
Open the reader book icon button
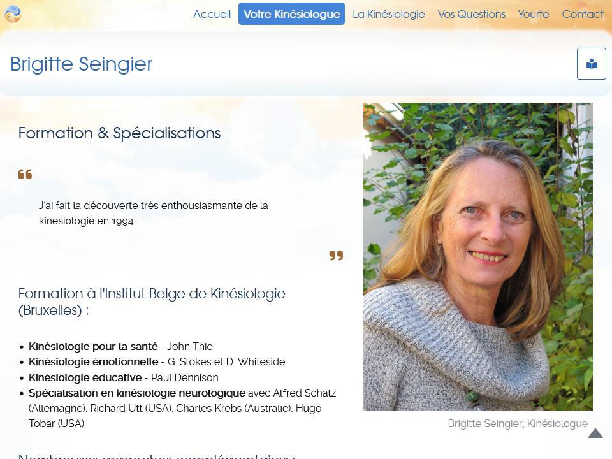[x=592, y=64]
